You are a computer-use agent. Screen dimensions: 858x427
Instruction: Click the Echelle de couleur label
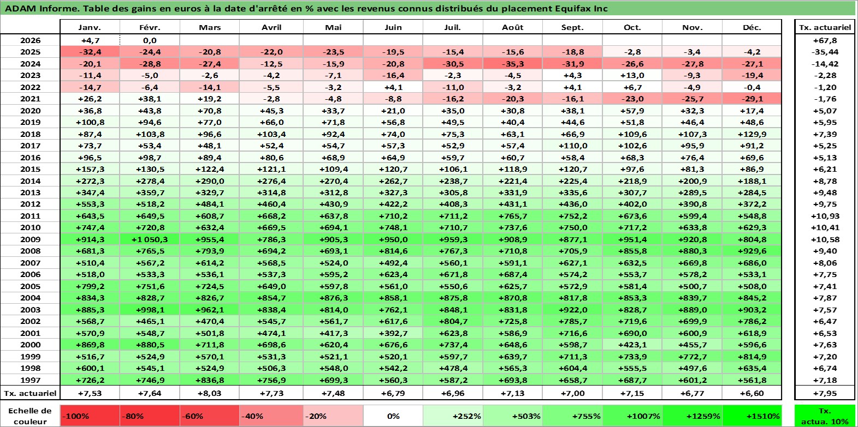30,416
